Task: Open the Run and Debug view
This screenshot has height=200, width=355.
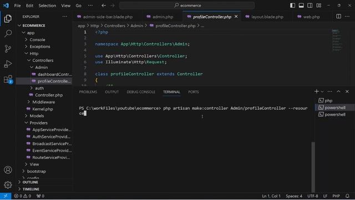Action: pyautogui.click(x=8, y=64)
